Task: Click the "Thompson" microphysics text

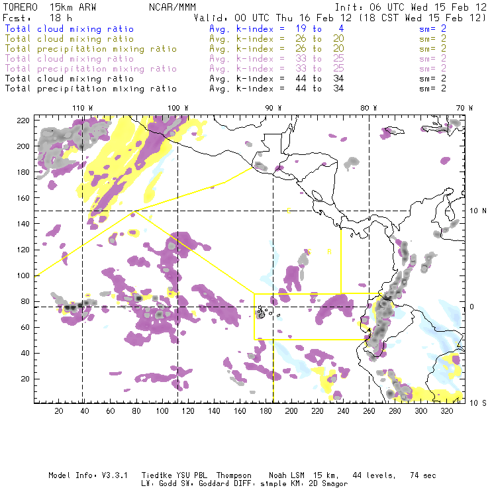Action: [234, 475]
